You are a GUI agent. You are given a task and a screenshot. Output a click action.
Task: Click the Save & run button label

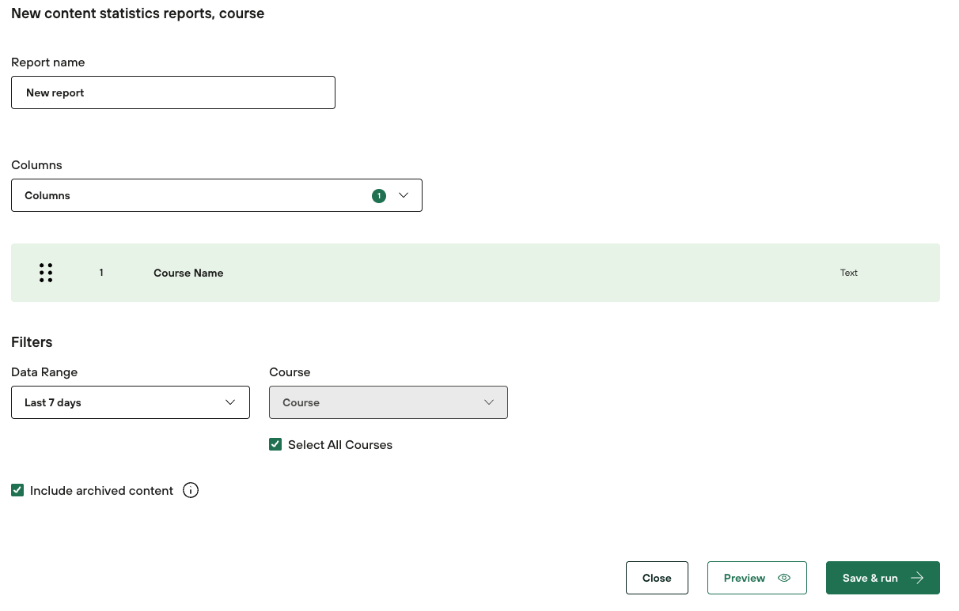click(x=870, y=578)
